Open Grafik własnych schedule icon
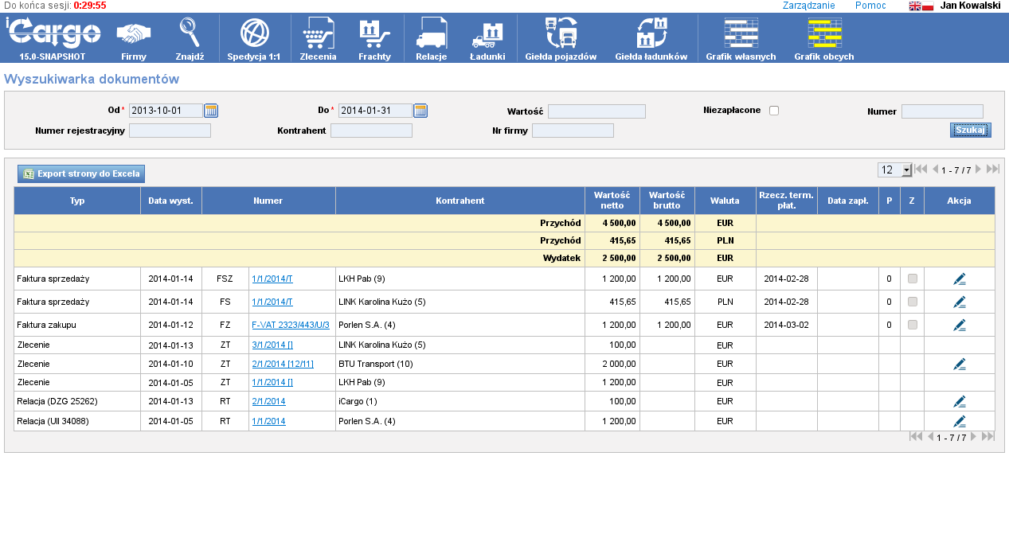Image resolution: width=1009 pixels, height=542 pixels. [x=741, y=33]
